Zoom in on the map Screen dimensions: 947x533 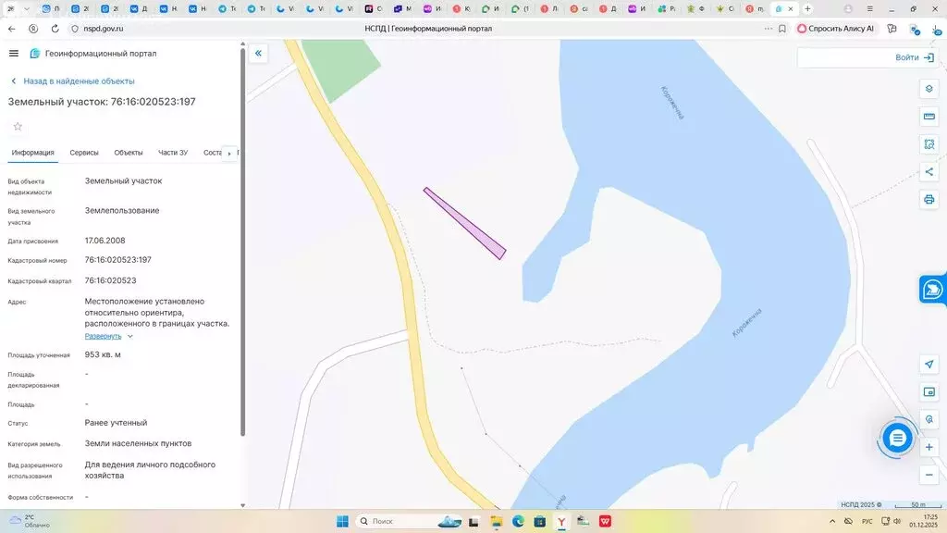(929, 447)
